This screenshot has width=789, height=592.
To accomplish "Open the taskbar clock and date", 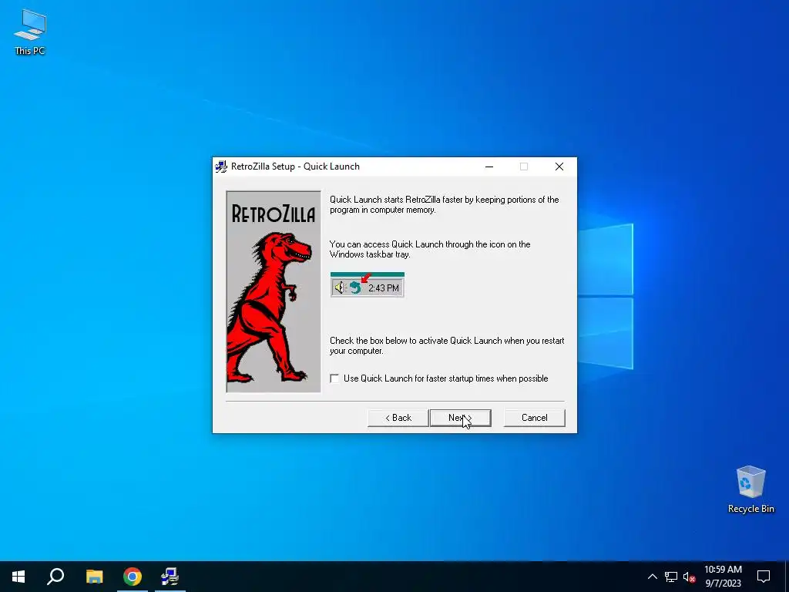I will pyautogui.click(x=723, y=577).
